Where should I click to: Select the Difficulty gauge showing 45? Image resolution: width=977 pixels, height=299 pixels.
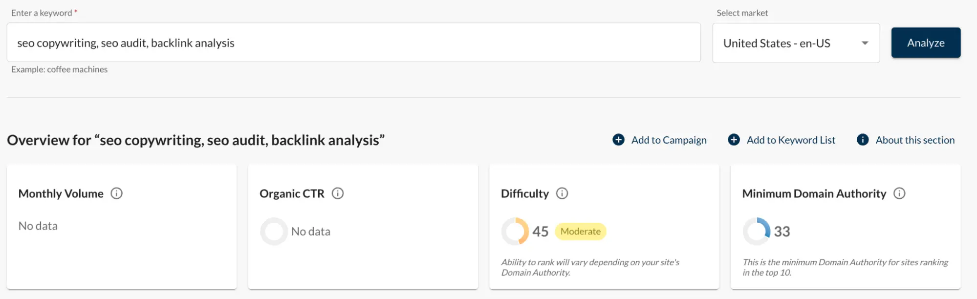pos(515,231)
